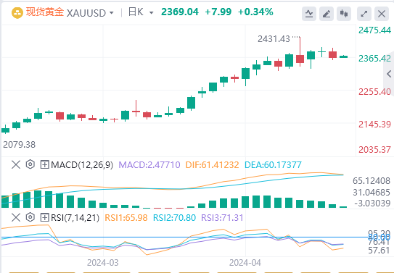The height and width of the screenshot is (273, 394).
Task: Click the 2431.43 high candle
Action: (300, 52)
